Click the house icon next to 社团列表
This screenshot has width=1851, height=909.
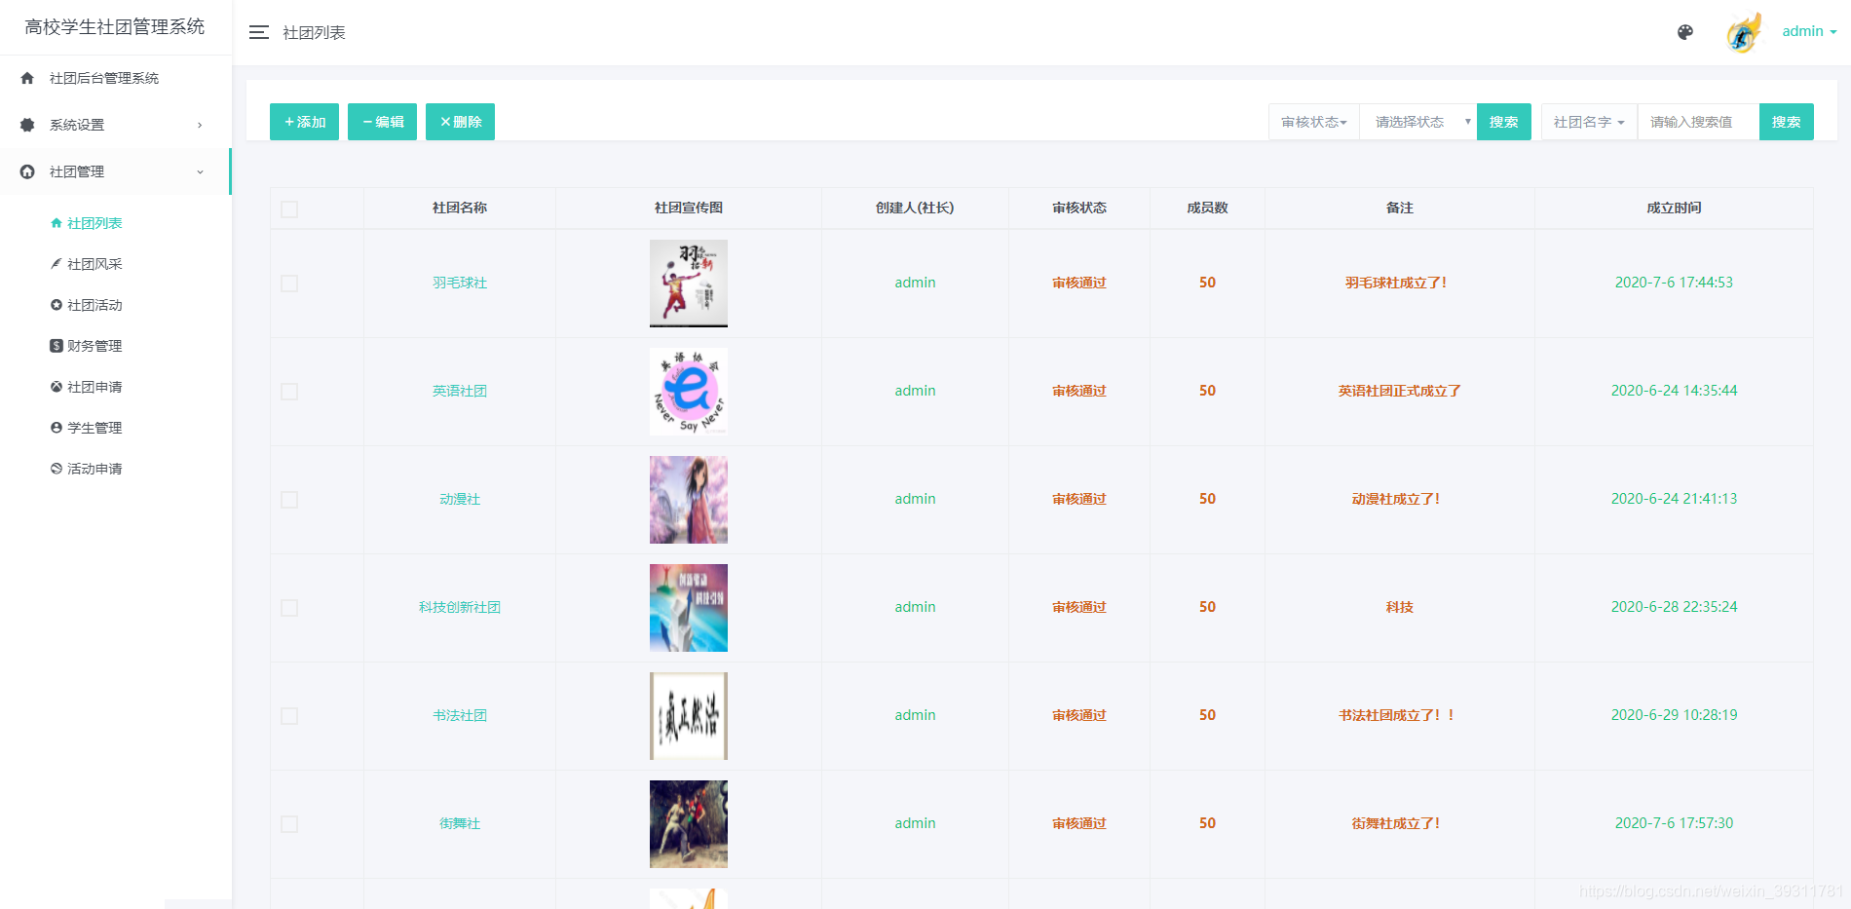(x=57, y=223)
